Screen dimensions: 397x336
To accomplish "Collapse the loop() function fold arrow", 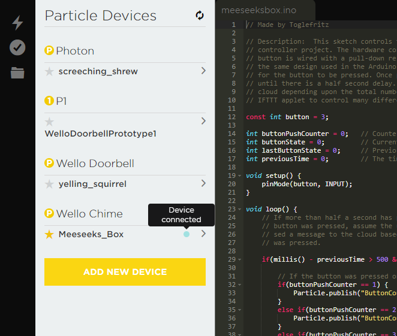I will click(239, 209).
